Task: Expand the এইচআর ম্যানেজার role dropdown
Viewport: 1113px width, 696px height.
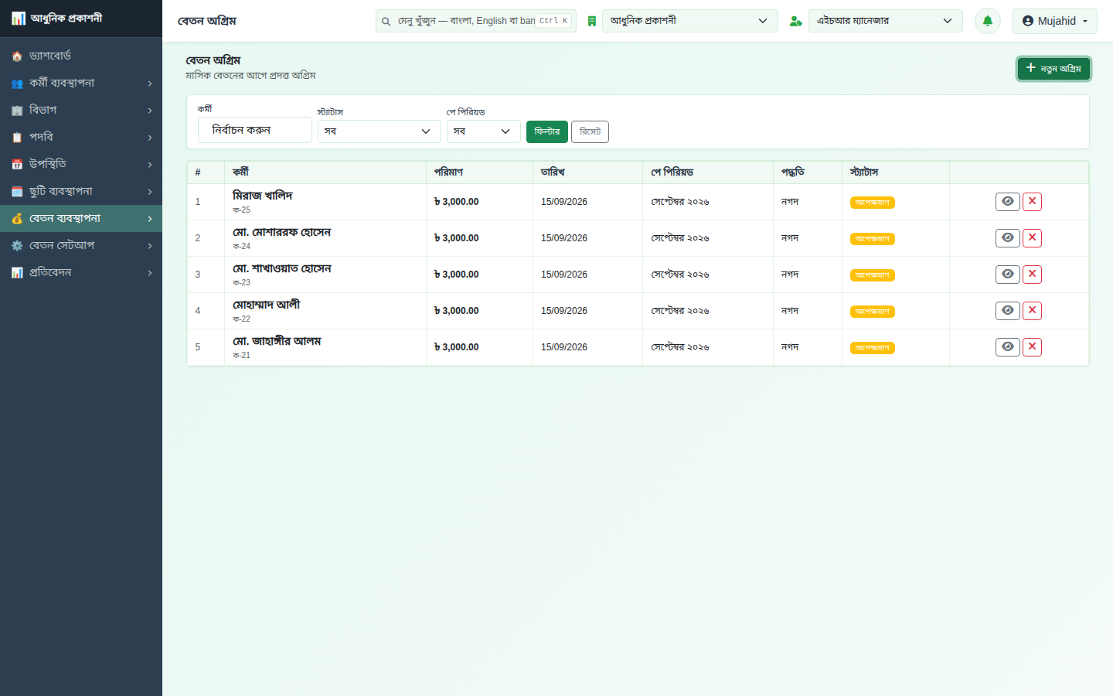Action: (886, 21)
